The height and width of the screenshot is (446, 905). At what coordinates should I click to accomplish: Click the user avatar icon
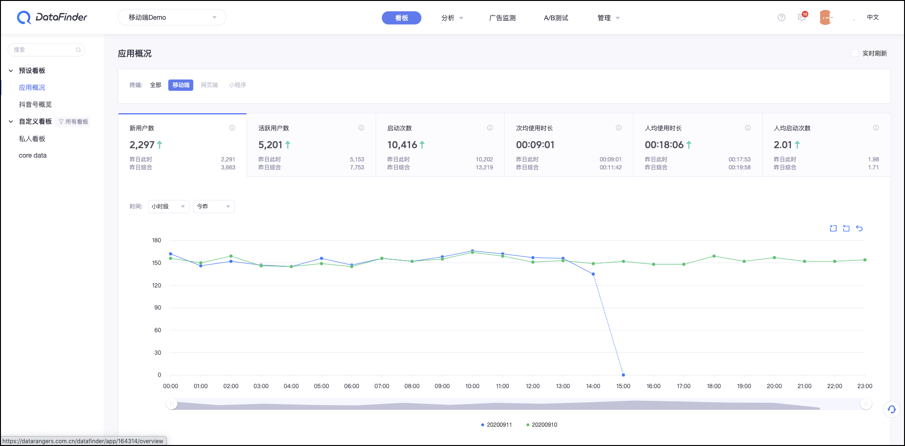(x=825, y=17)
